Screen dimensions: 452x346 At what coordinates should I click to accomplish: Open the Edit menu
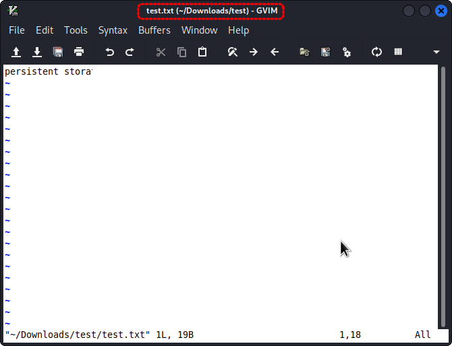pyautogui.click(x=45, y=30)
